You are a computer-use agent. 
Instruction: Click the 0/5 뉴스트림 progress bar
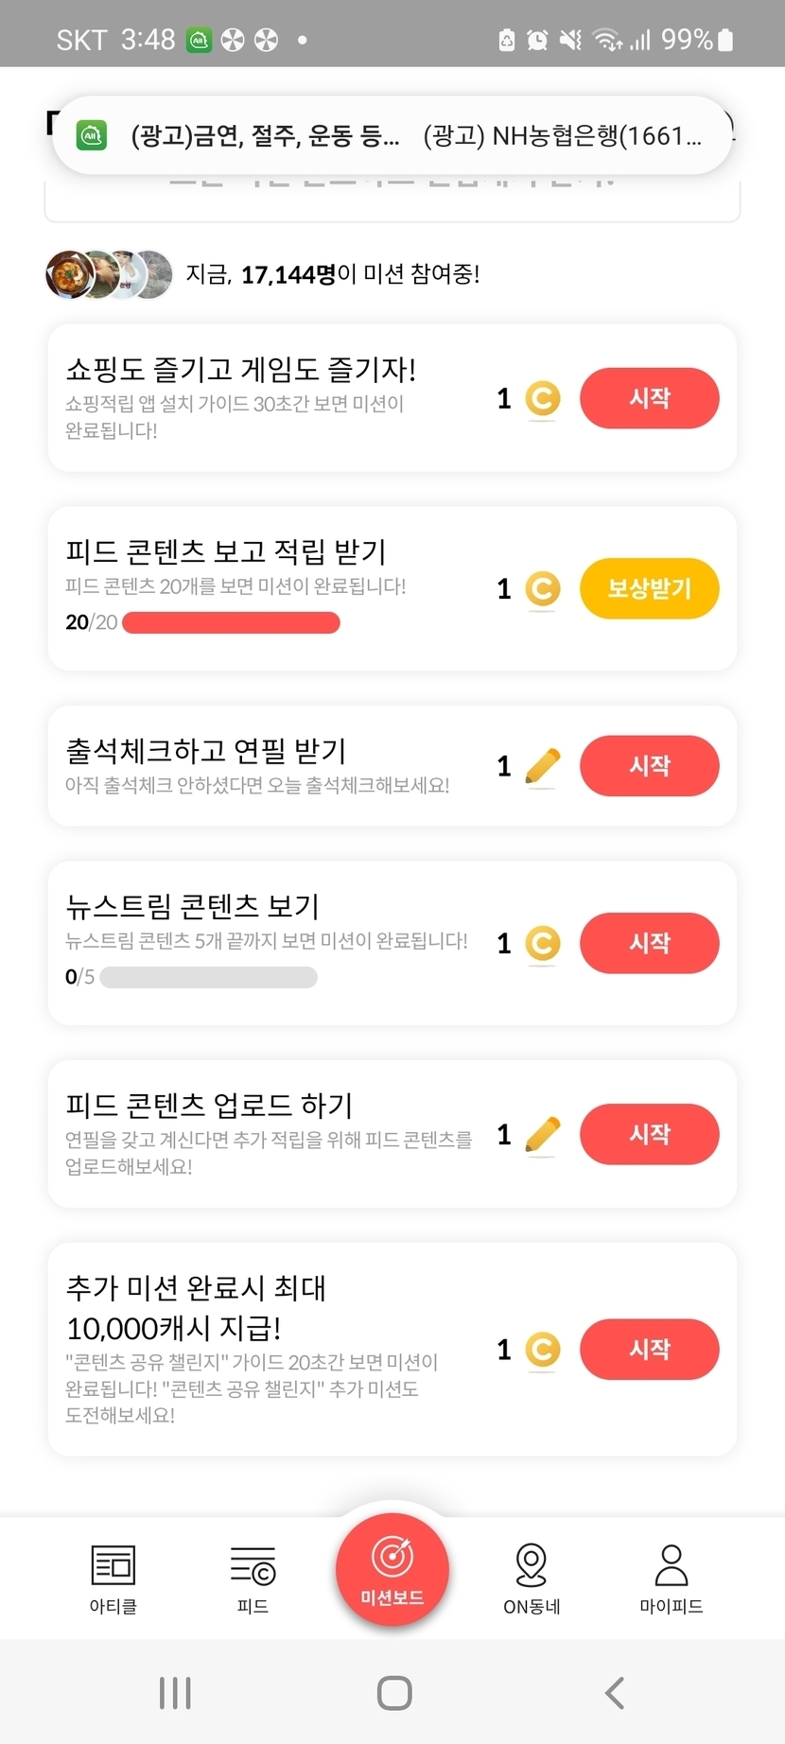click(208, 977)
